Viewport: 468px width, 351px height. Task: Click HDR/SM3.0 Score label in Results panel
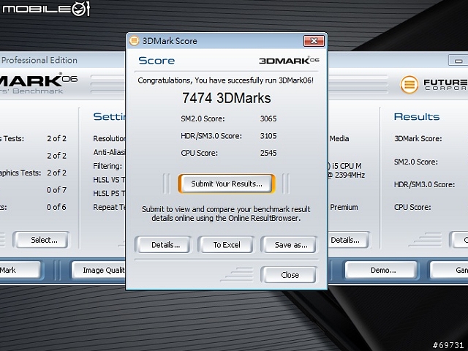point(424,184)
